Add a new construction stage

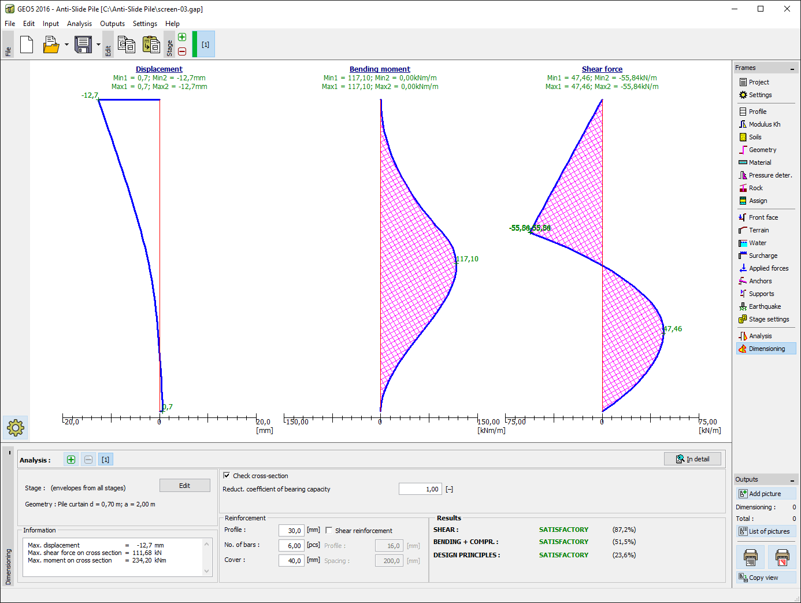click(x=182, y=38)
